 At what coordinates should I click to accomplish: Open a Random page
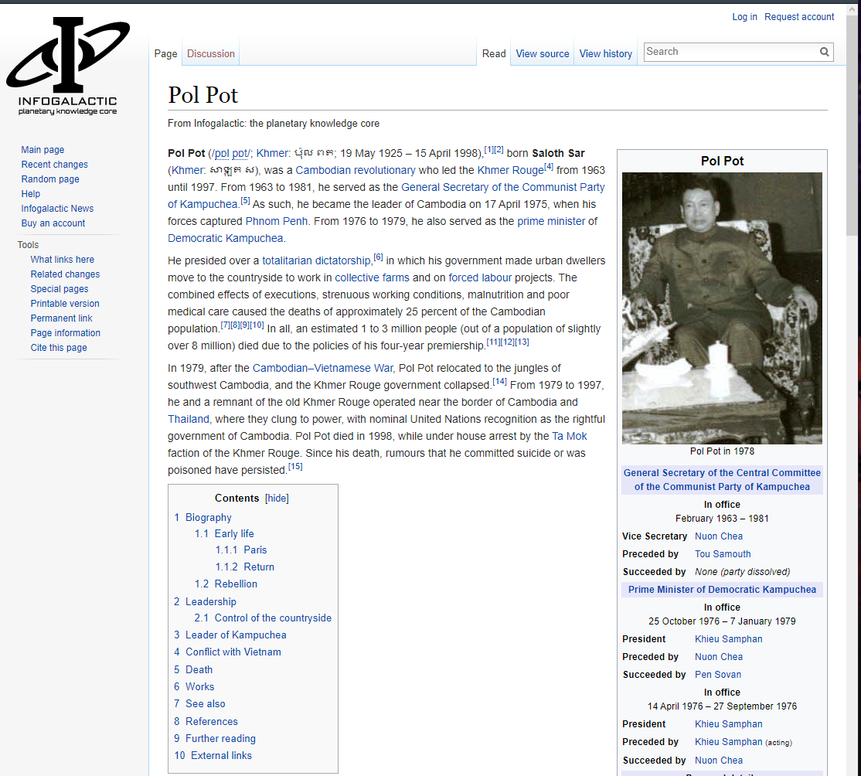click(50, 179)
